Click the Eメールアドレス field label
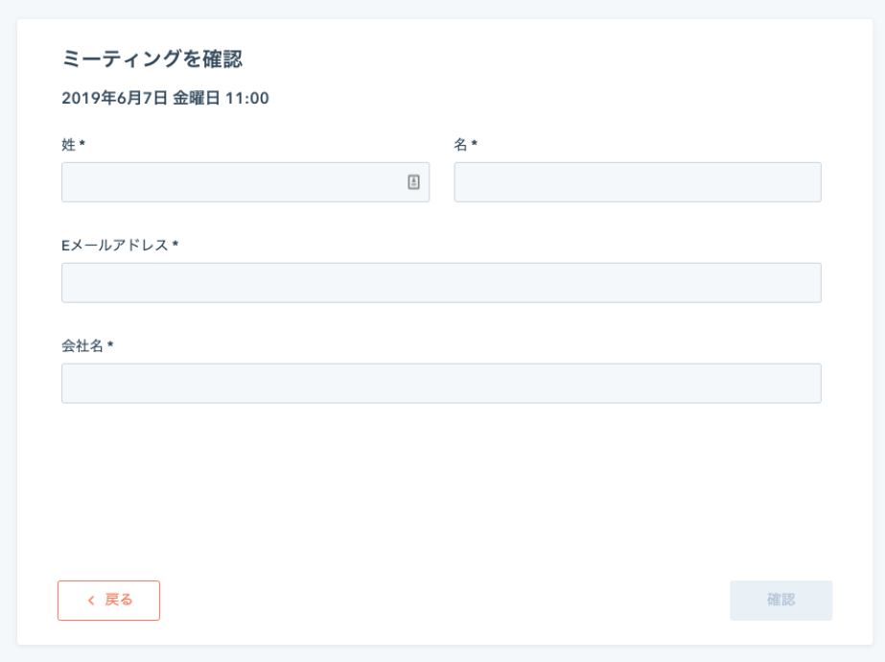This screenshot has width=885, height=662. click(115, 245)
